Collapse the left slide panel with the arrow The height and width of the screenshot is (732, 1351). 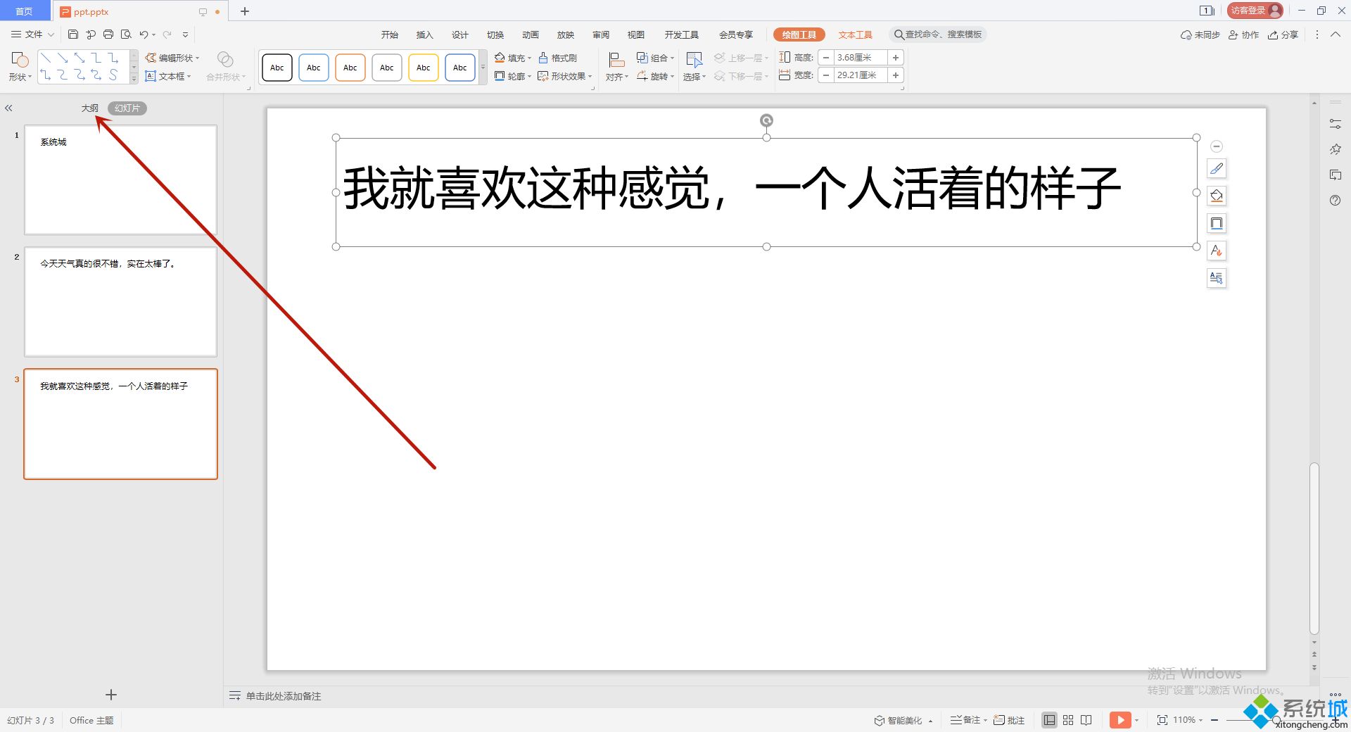(x=9, y=108)
